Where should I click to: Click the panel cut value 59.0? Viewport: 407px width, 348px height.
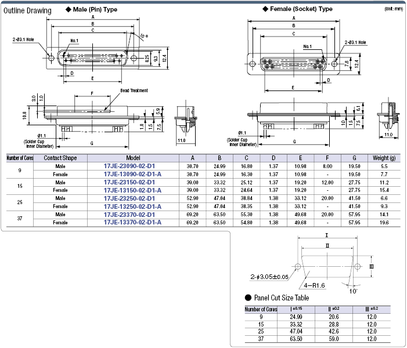(x=334, y=339)
